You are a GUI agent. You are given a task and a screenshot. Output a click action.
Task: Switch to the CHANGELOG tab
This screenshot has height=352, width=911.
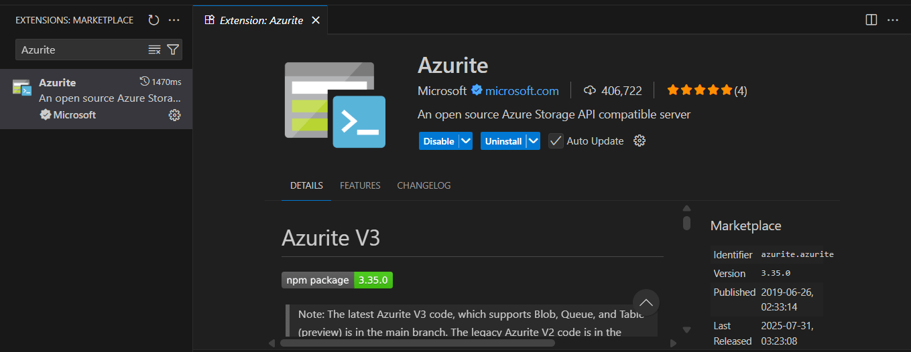coord(424,185)
